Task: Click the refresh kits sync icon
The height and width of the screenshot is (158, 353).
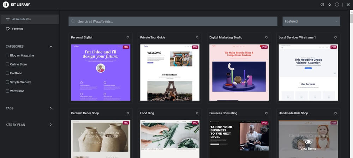Action: 330,5
